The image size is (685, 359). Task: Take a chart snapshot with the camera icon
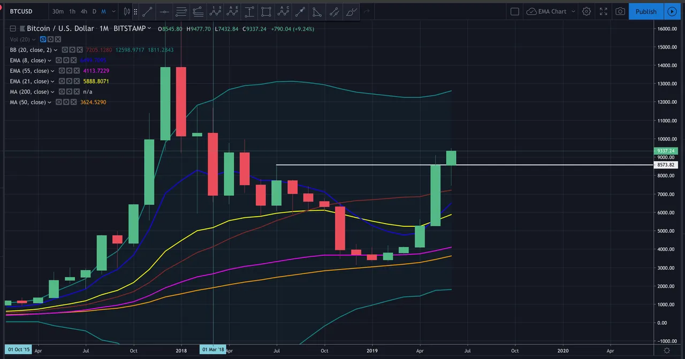620,11
